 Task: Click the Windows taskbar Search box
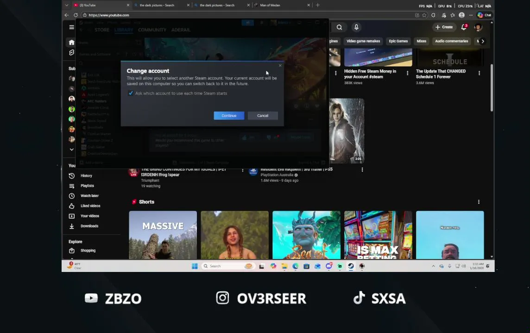pos(228,266)
